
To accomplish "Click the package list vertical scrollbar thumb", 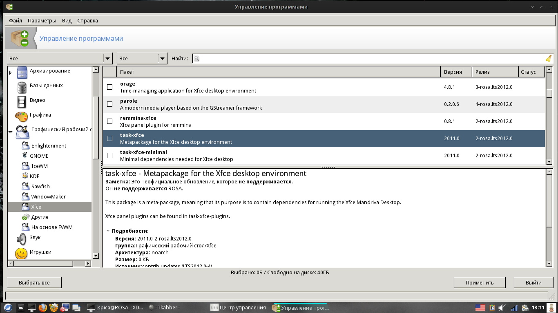I will [549, 93].
